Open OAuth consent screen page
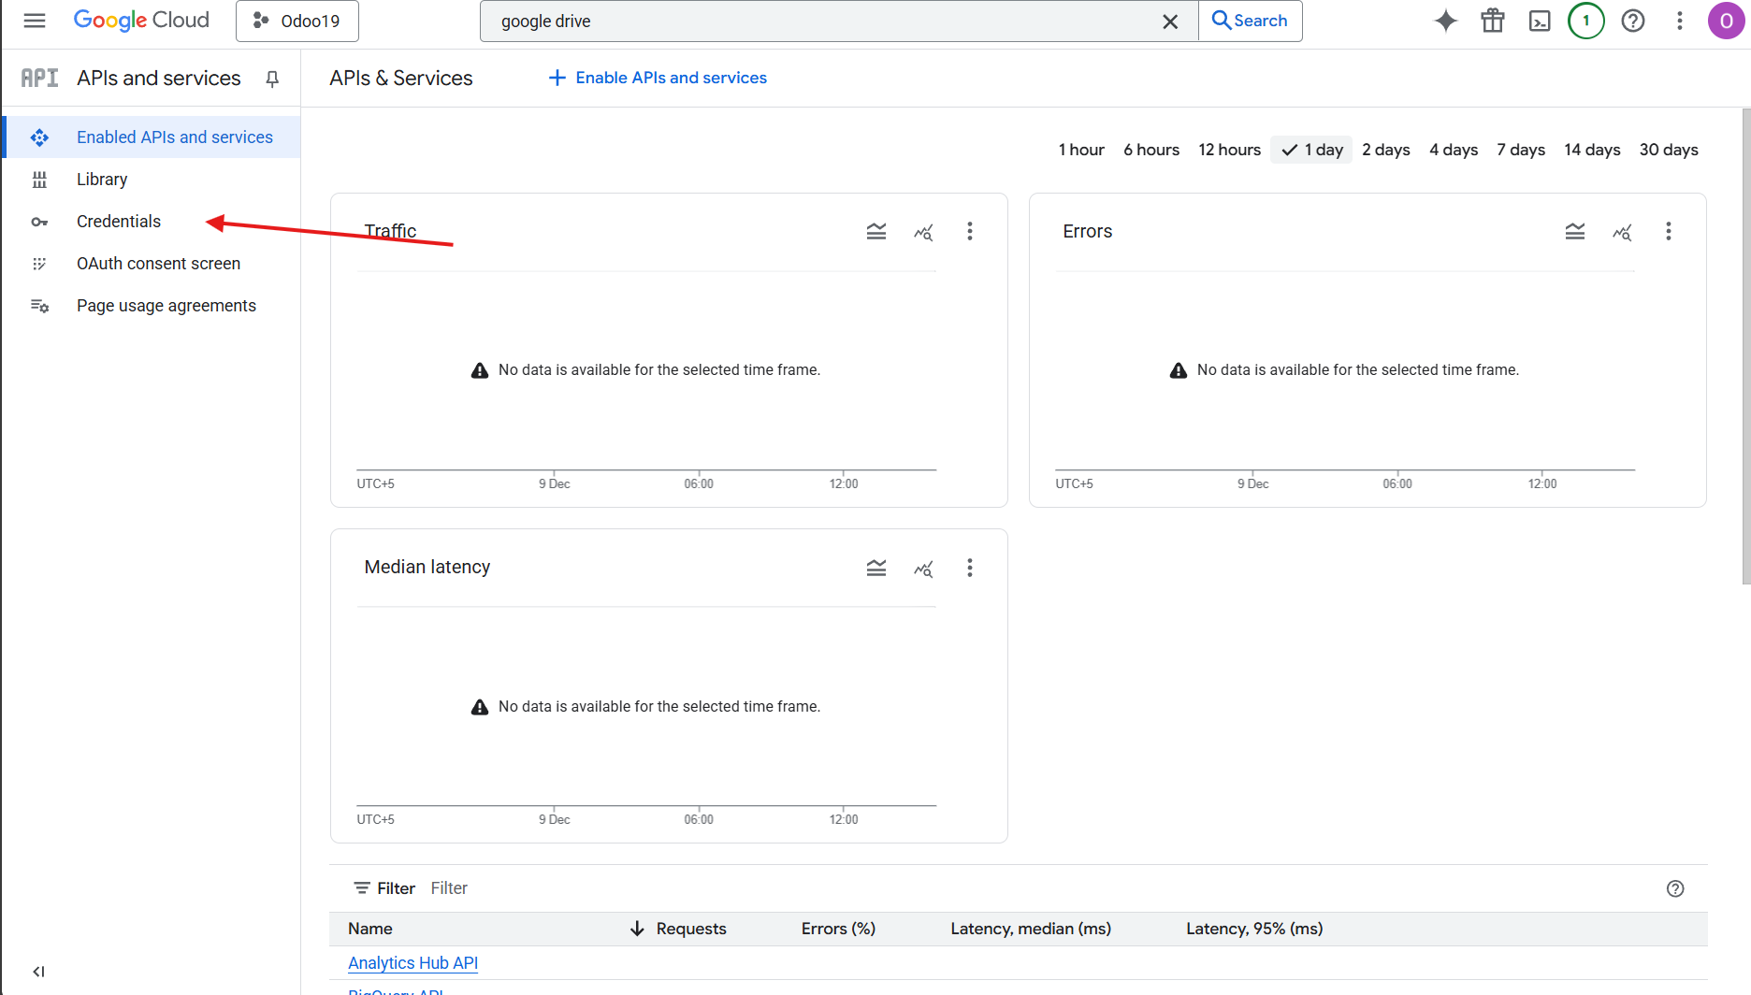 point(158,264)
